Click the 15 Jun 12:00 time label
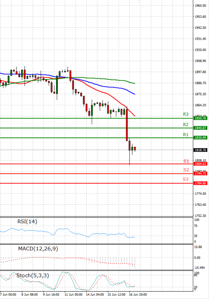 [117, 294]
